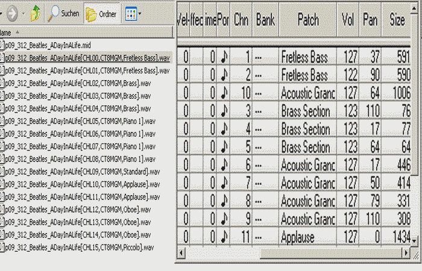Screen dimensions: 422x271
Task: Toggle the Ordner folders pane button
Action: click(101, 13)
